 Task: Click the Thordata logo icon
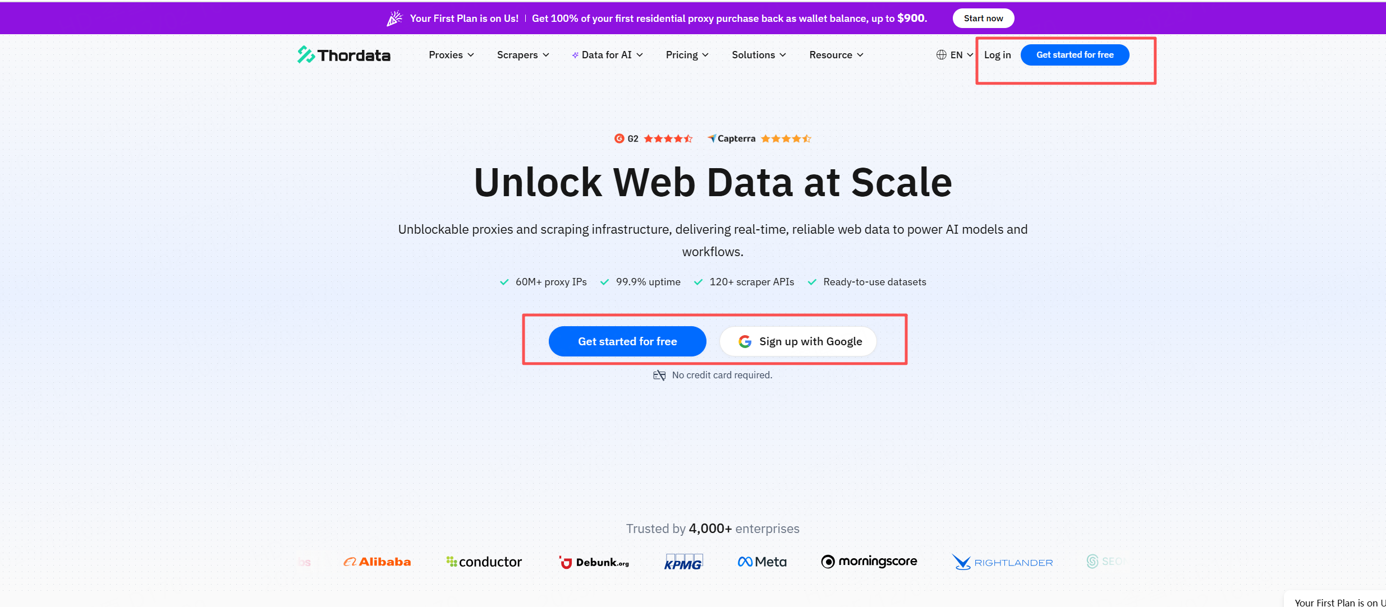click(306, 54)
